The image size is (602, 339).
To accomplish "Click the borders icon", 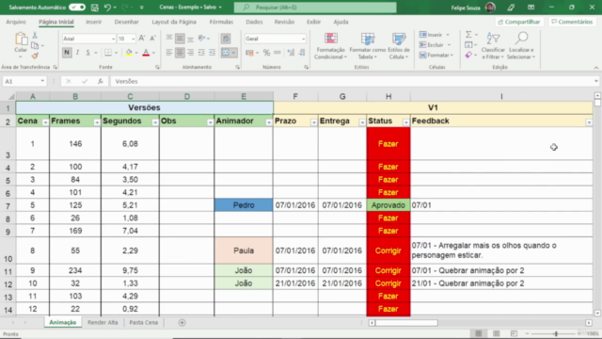I will pyautogui.click(x=108, y=53).
